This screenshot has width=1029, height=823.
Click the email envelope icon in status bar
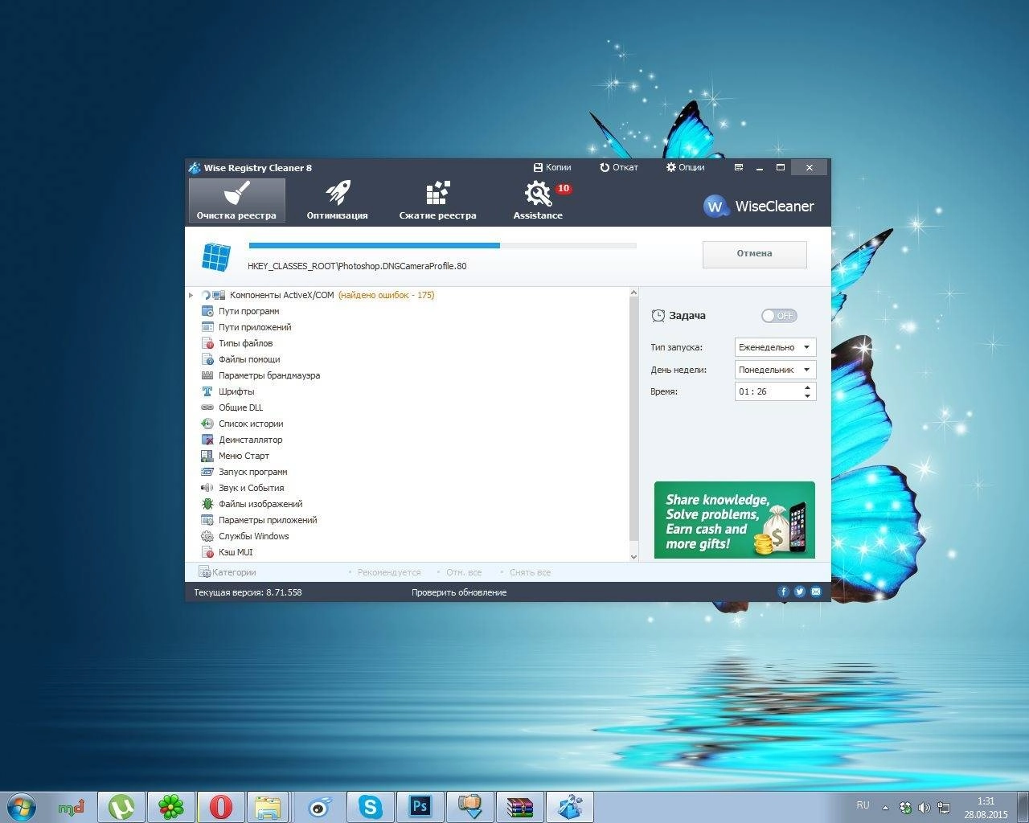[816, 592]
